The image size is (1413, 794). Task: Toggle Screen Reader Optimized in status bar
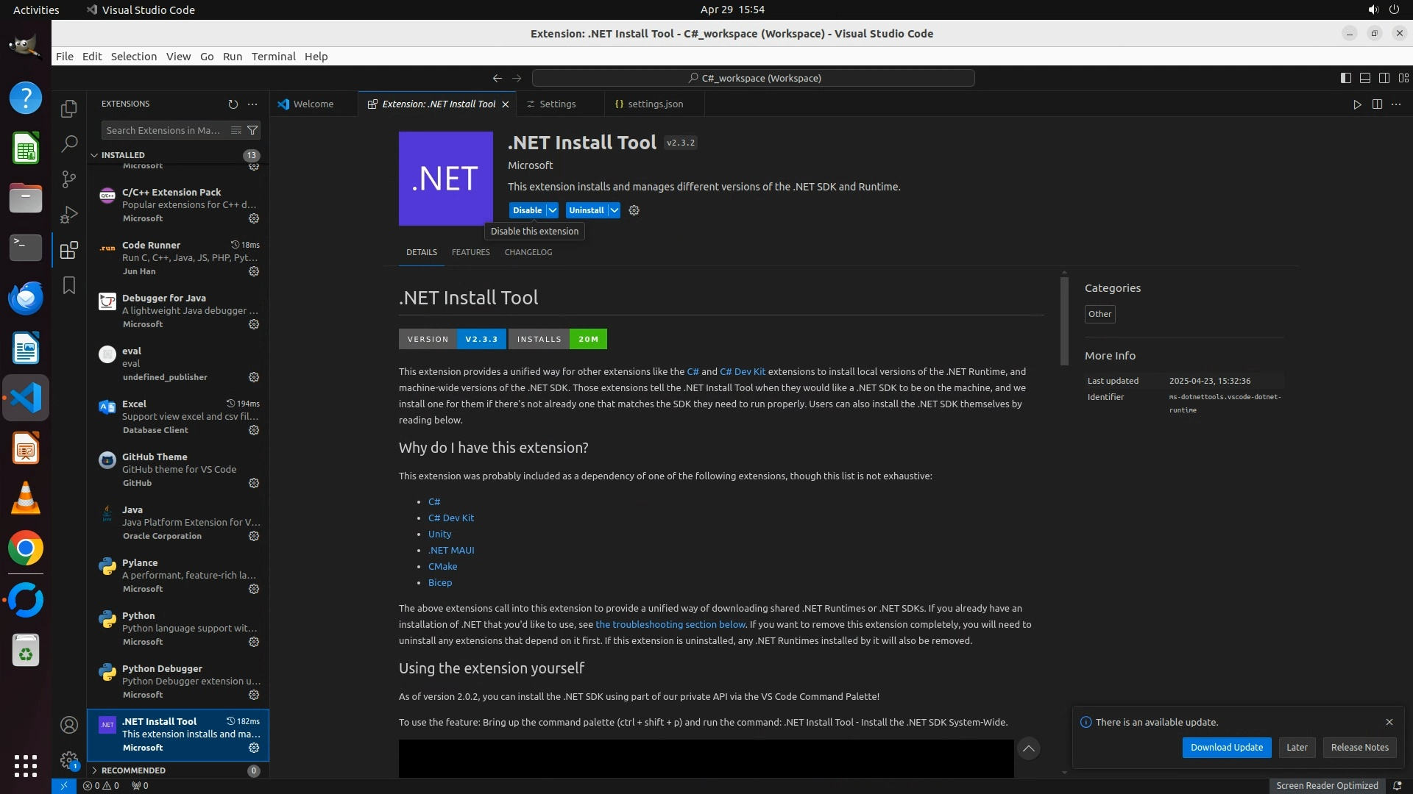[x=1326, y=785]
